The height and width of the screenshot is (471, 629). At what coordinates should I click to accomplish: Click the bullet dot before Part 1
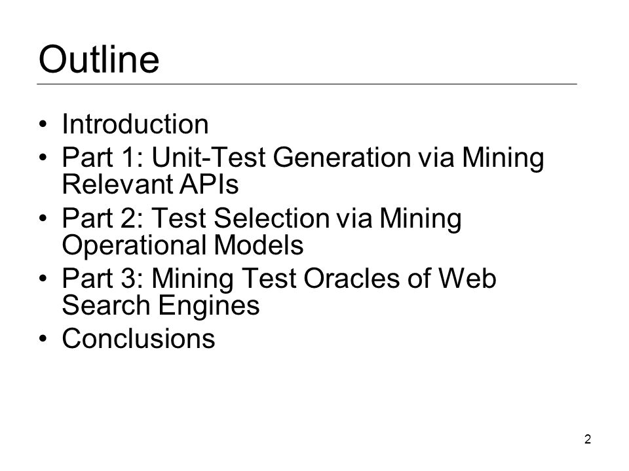(43, 157)
